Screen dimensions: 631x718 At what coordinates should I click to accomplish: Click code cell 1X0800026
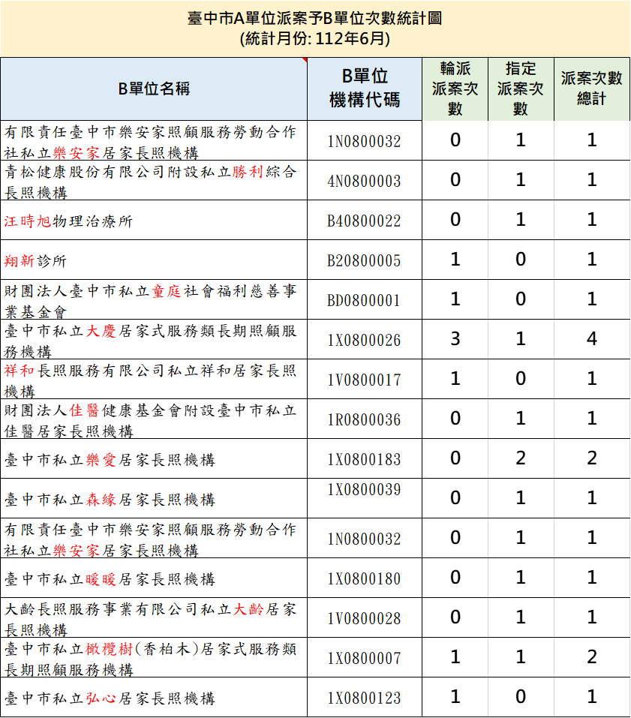click(365, 341)
